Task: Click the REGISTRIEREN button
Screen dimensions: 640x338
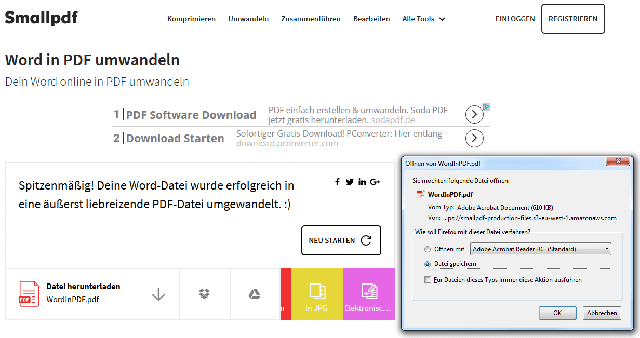Action: [573, 19]
